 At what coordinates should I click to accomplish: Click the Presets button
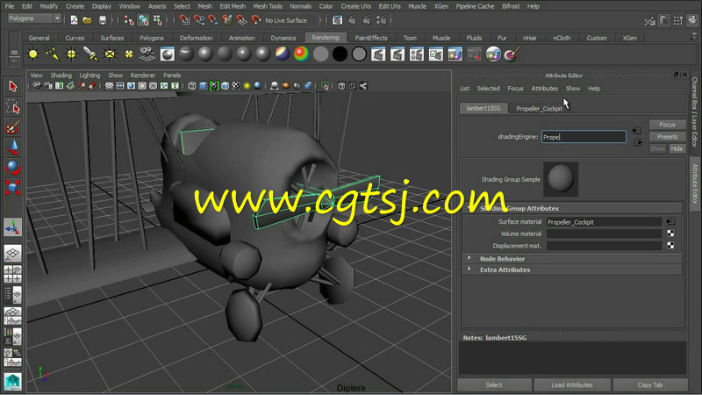[x=667, y=137]
